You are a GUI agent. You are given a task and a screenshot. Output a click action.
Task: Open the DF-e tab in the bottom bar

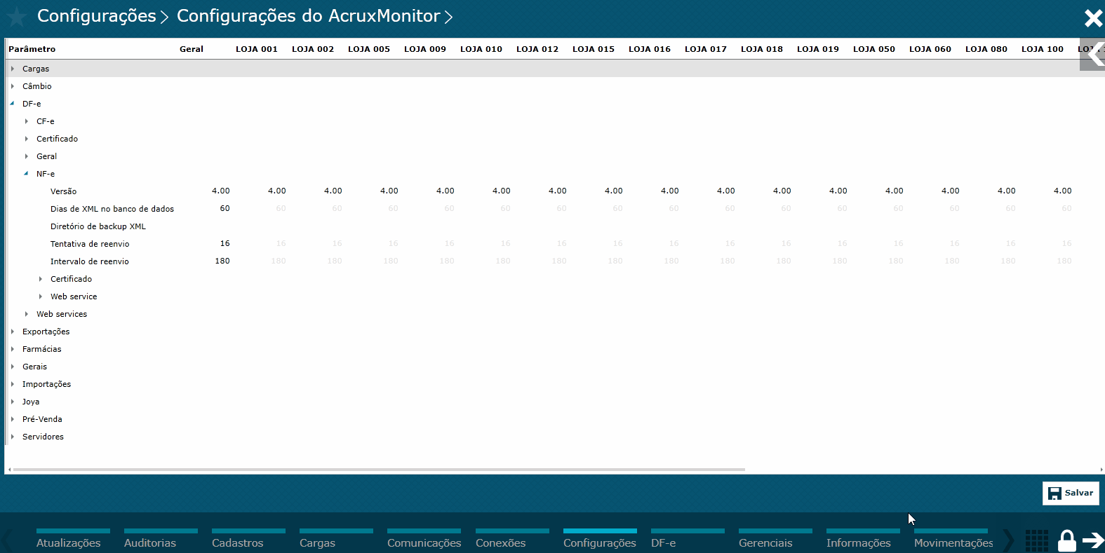click(688, 540)
